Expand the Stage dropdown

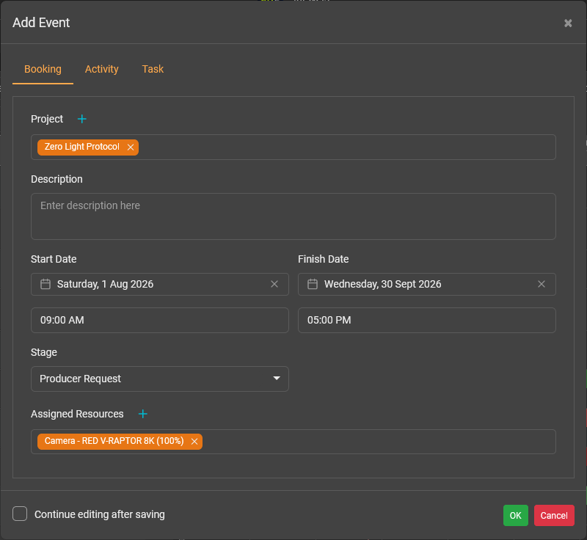[x=160, y=379]
